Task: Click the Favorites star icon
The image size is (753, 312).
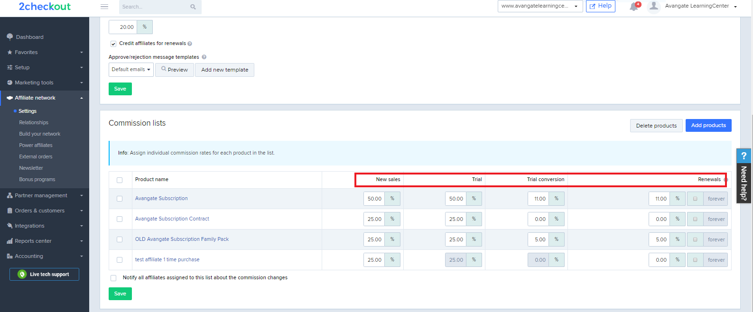Action: point(10,52)
